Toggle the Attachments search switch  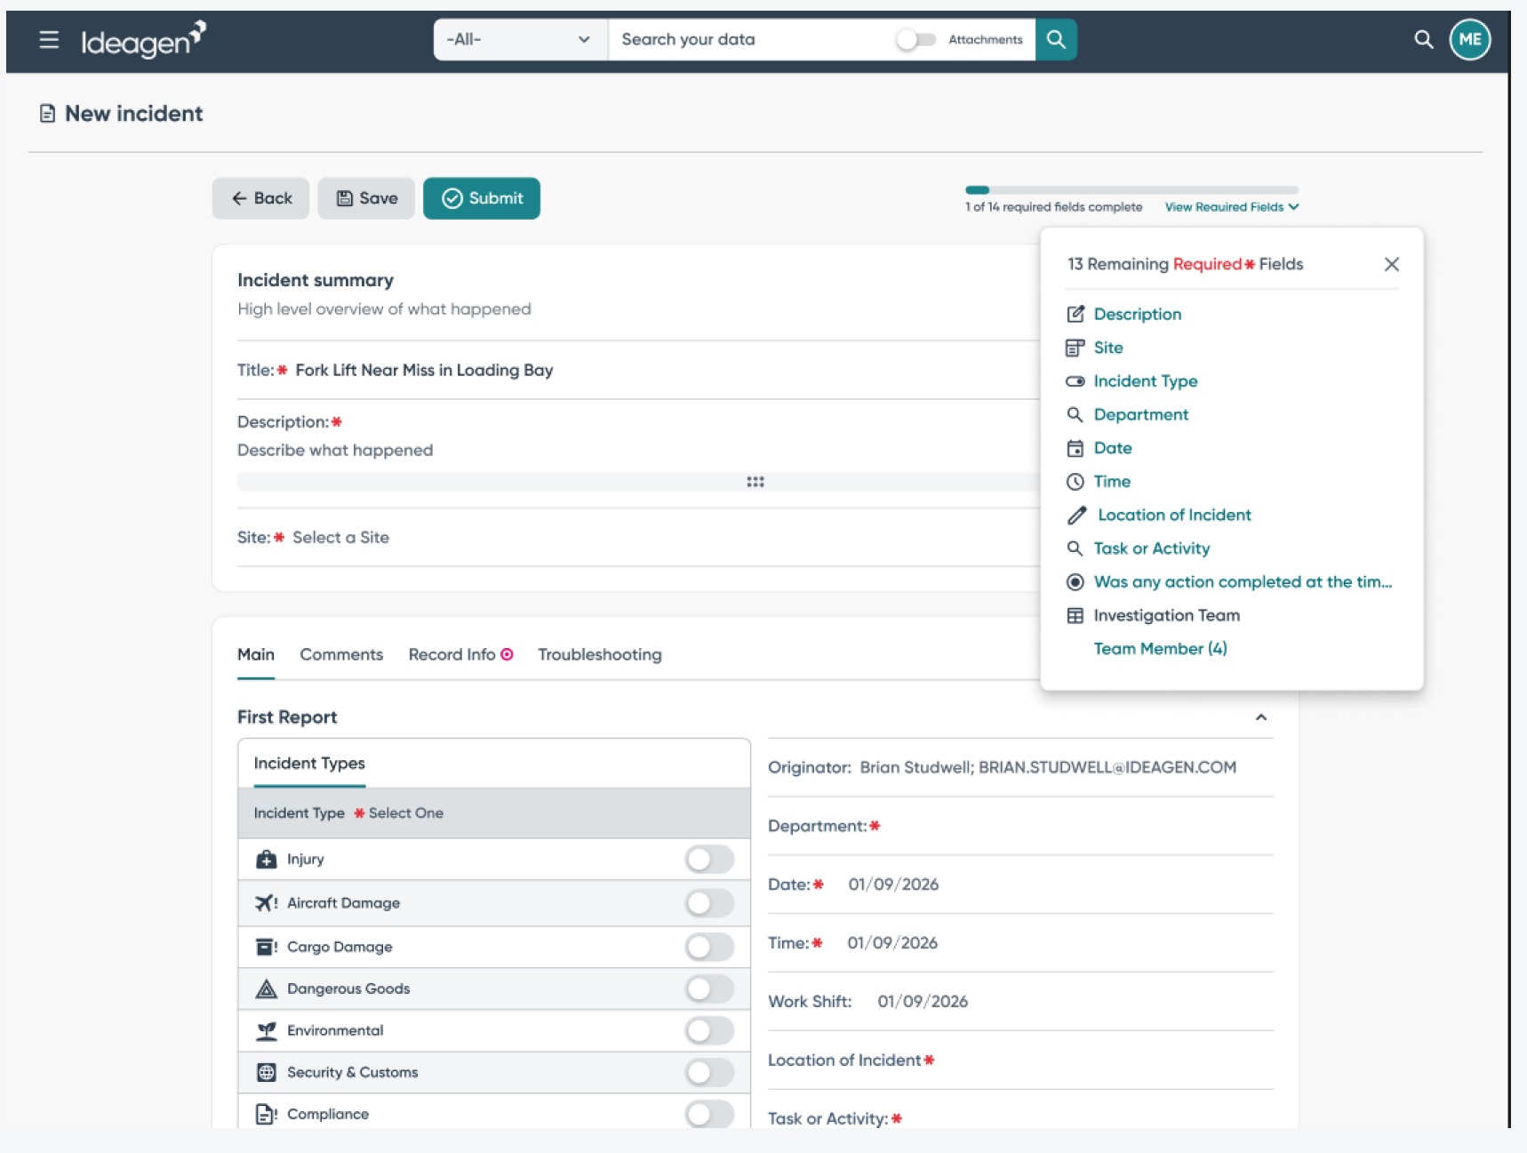tap(915, 39)
